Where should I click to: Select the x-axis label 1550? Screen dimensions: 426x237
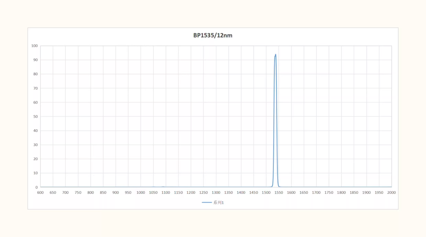(279, 193)
